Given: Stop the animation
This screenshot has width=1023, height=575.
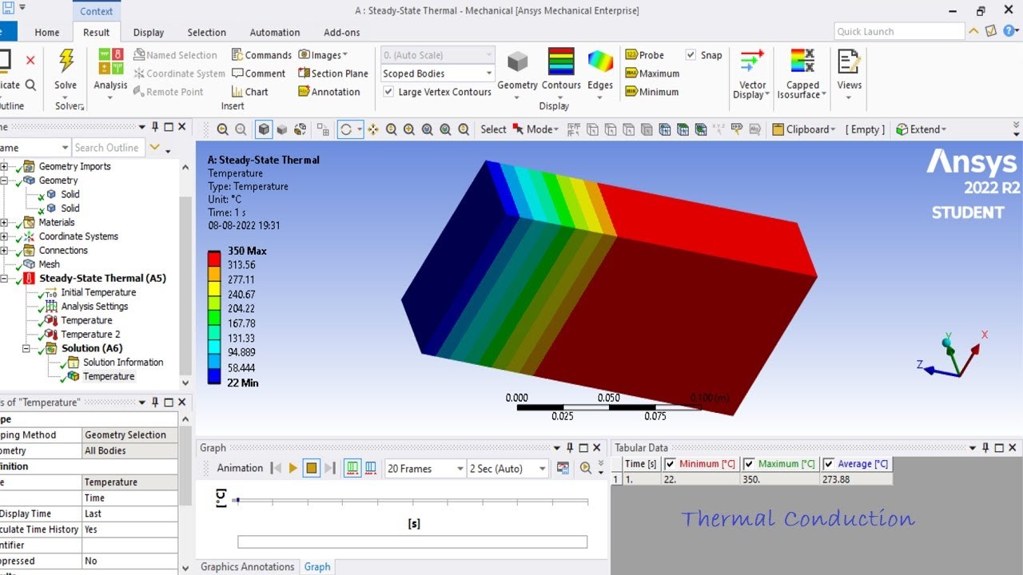Looking at the screenshot, I should 312,468.
